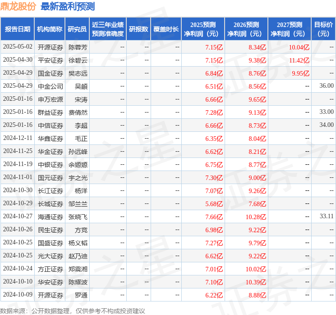Click the 近三年业绩预测准确度 header

coord(108,29)
